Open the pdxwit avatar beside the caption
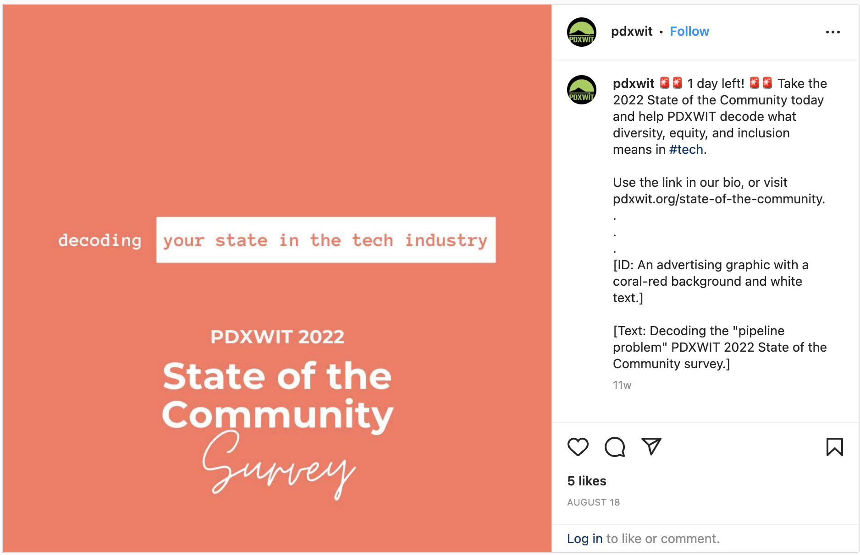 coord(582,90)
